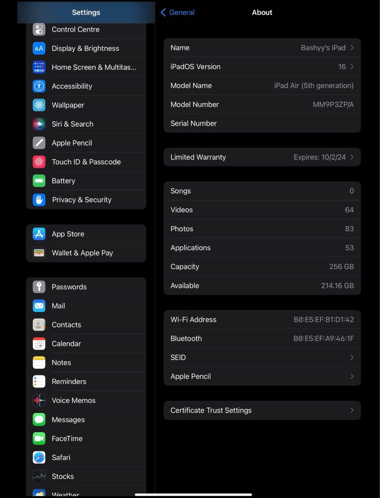380x498 pixels.
Task: Open Home Screen & Multitasking settings
Action: 39,67
